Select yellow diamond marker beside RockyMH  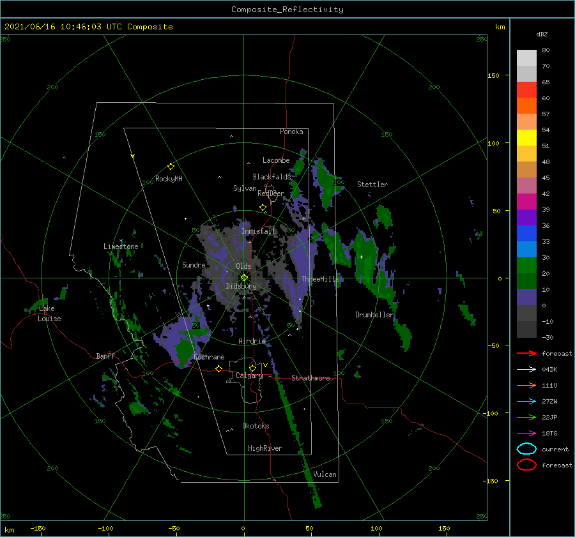(x=171, y=167)
